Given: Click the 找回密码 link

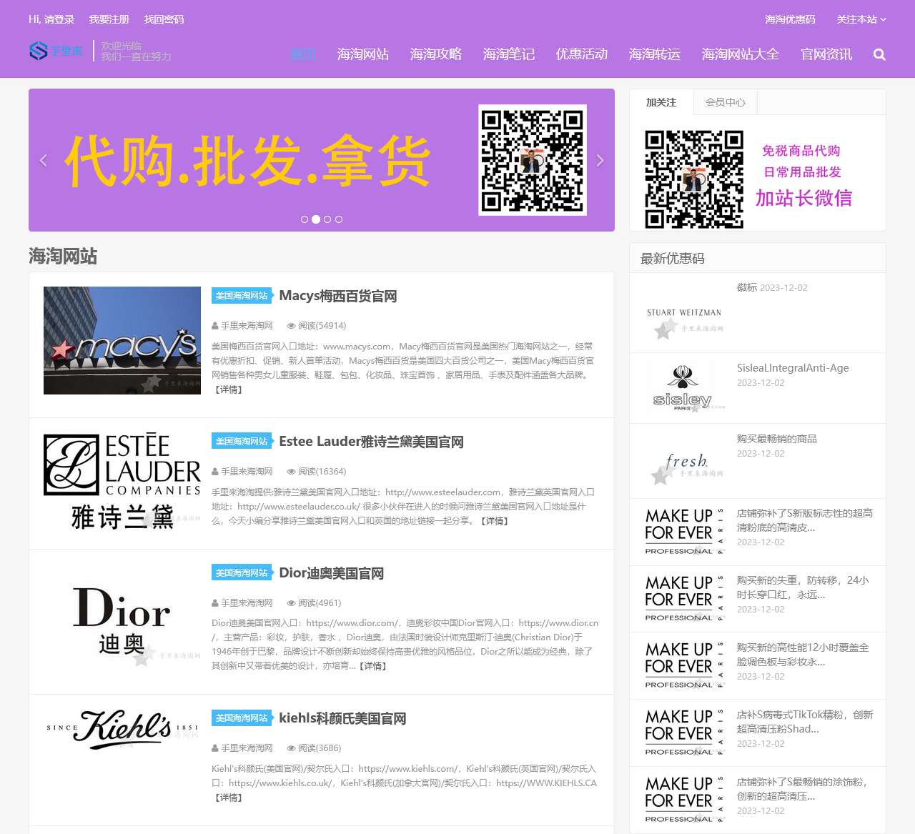Looking at the screenshot, I should click(164, 19).
